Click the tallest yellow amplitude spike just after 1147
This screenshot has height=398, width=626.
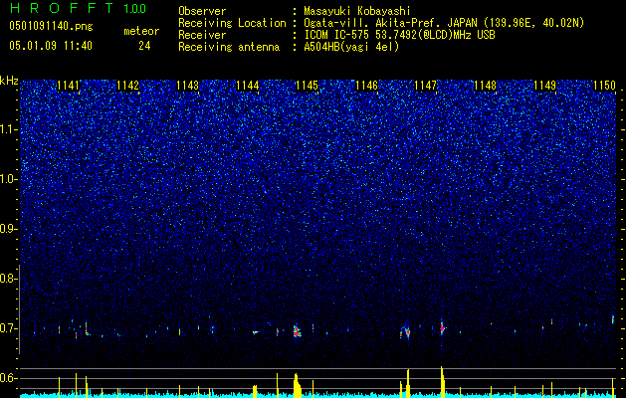point(442,382)
